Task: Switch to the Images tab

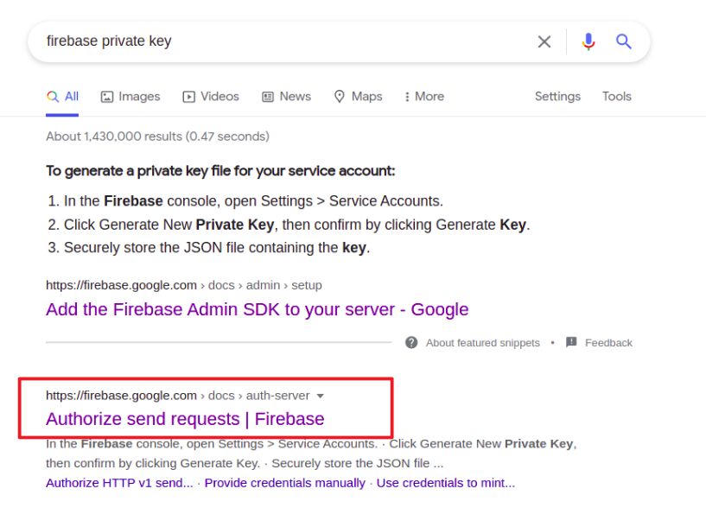Action: [x=130, y=97]
